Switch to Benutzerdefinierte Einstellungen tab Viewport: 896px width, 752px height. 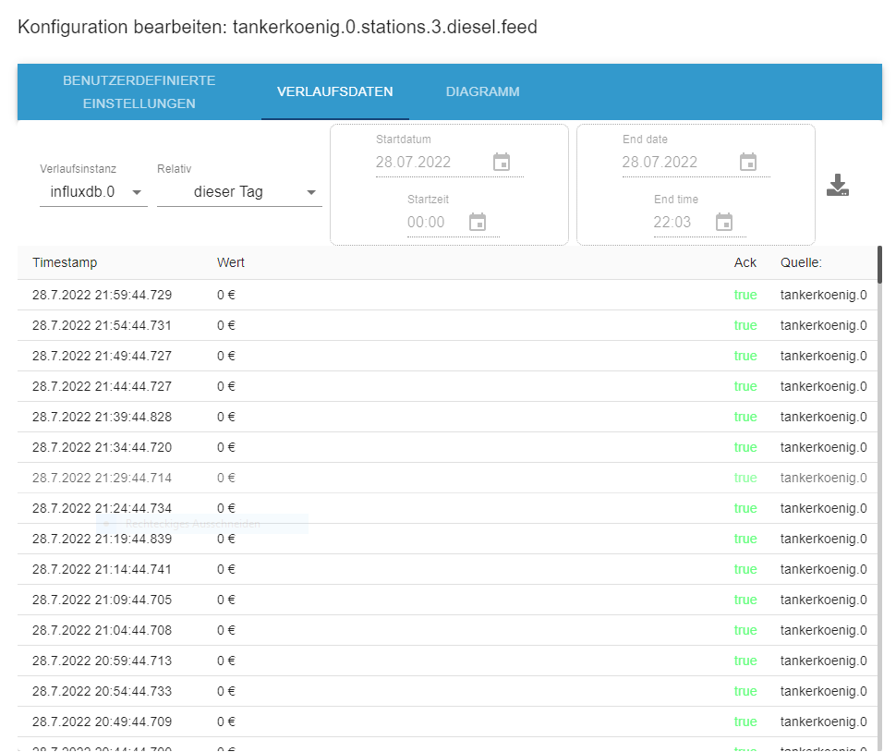(x=139, y=92)
